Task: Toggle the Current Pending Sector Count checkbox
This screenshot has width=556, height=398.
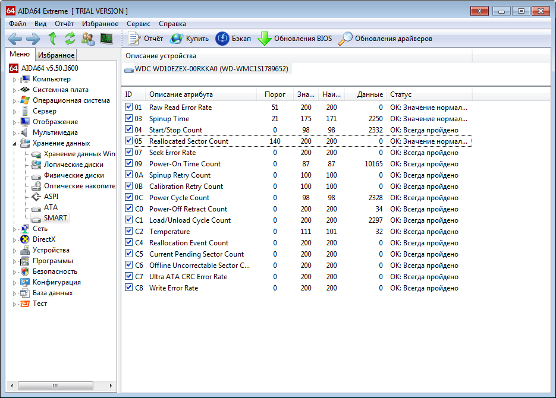Action: (128, 254)
